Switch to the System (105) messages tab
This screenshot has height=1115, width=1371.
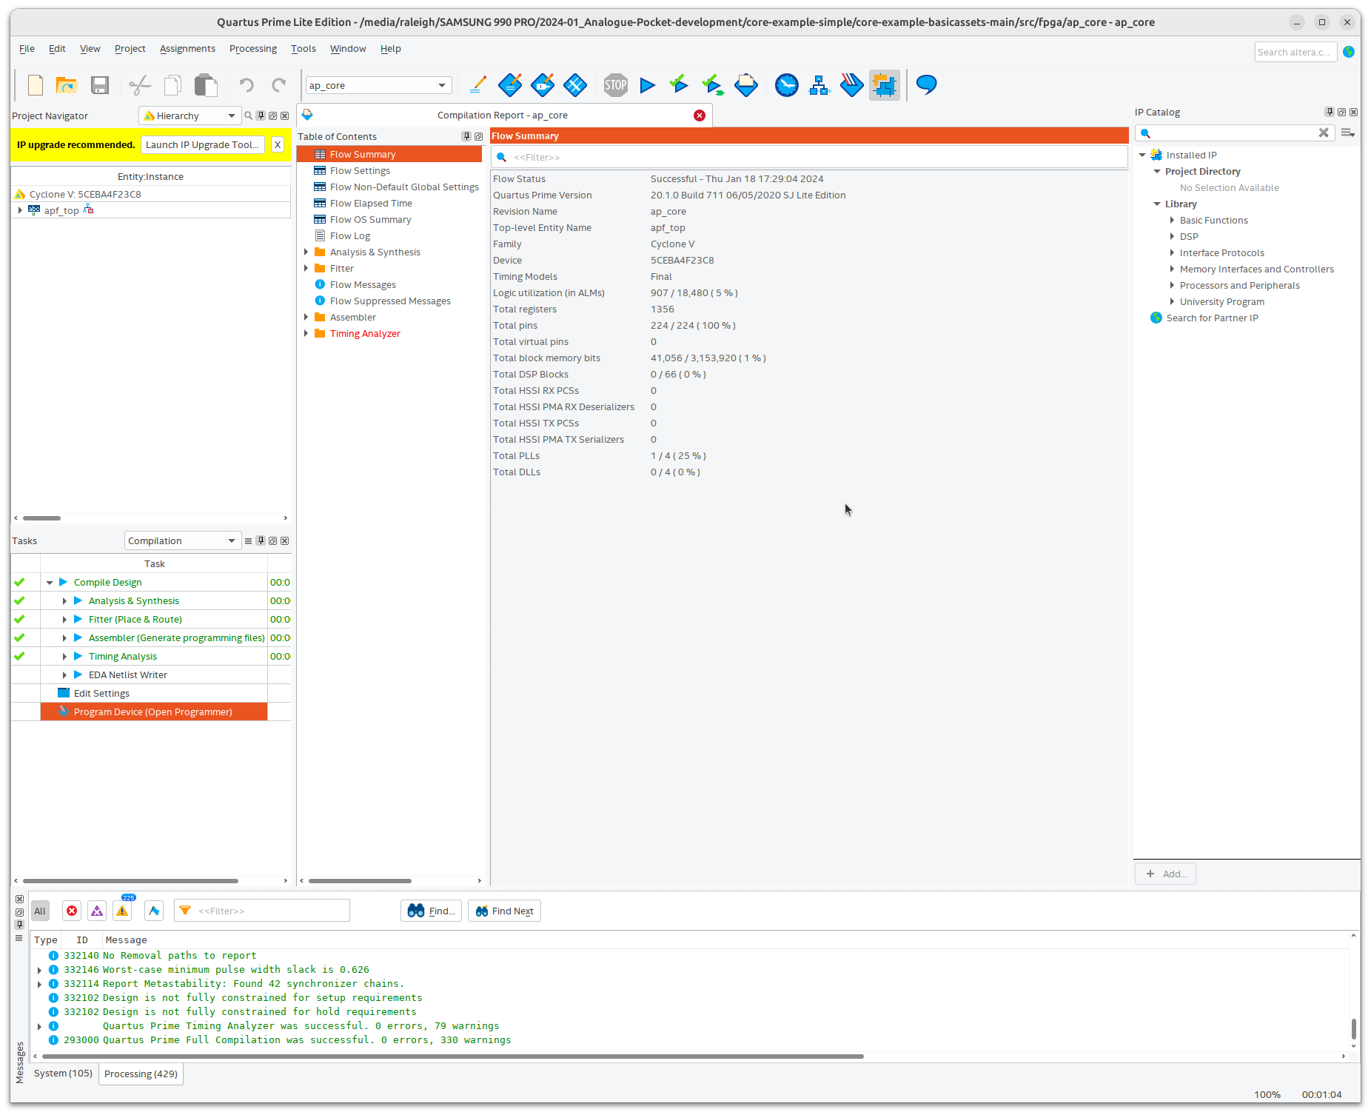click(x=63, y=1073)
